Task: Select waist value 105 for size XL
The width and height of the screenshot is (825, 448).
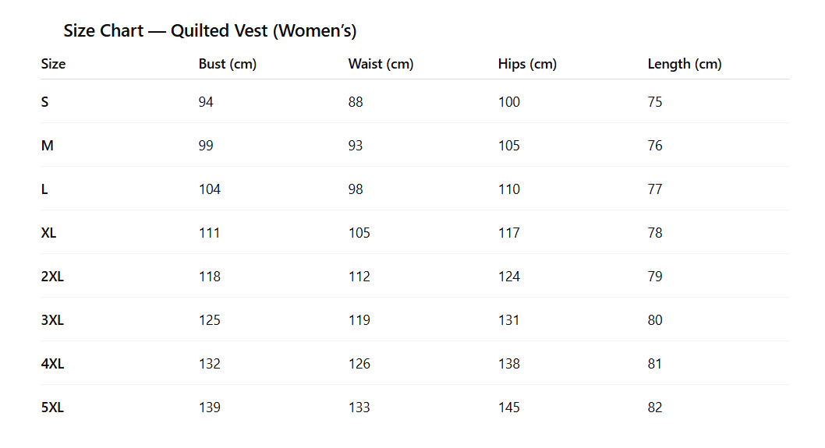Action: [x=359, y=233]
